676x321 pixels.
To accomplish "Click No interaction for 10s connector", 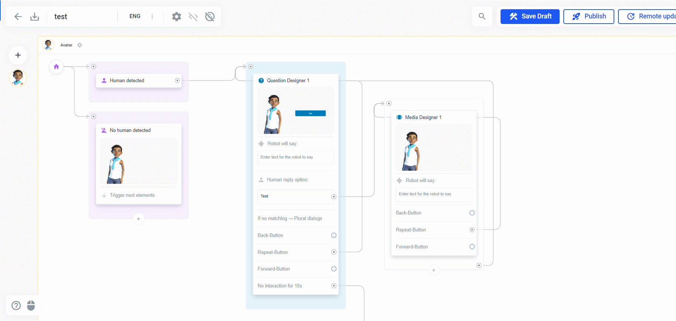I will coord(334,286).
